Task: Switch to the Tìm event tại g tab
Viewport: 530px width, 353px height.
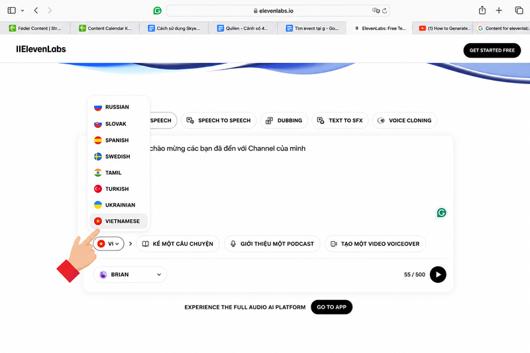Action: (x=311, y=28)
